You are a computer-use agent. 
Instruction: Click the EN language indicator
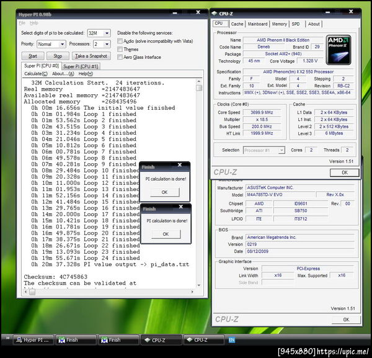(231, 340)
